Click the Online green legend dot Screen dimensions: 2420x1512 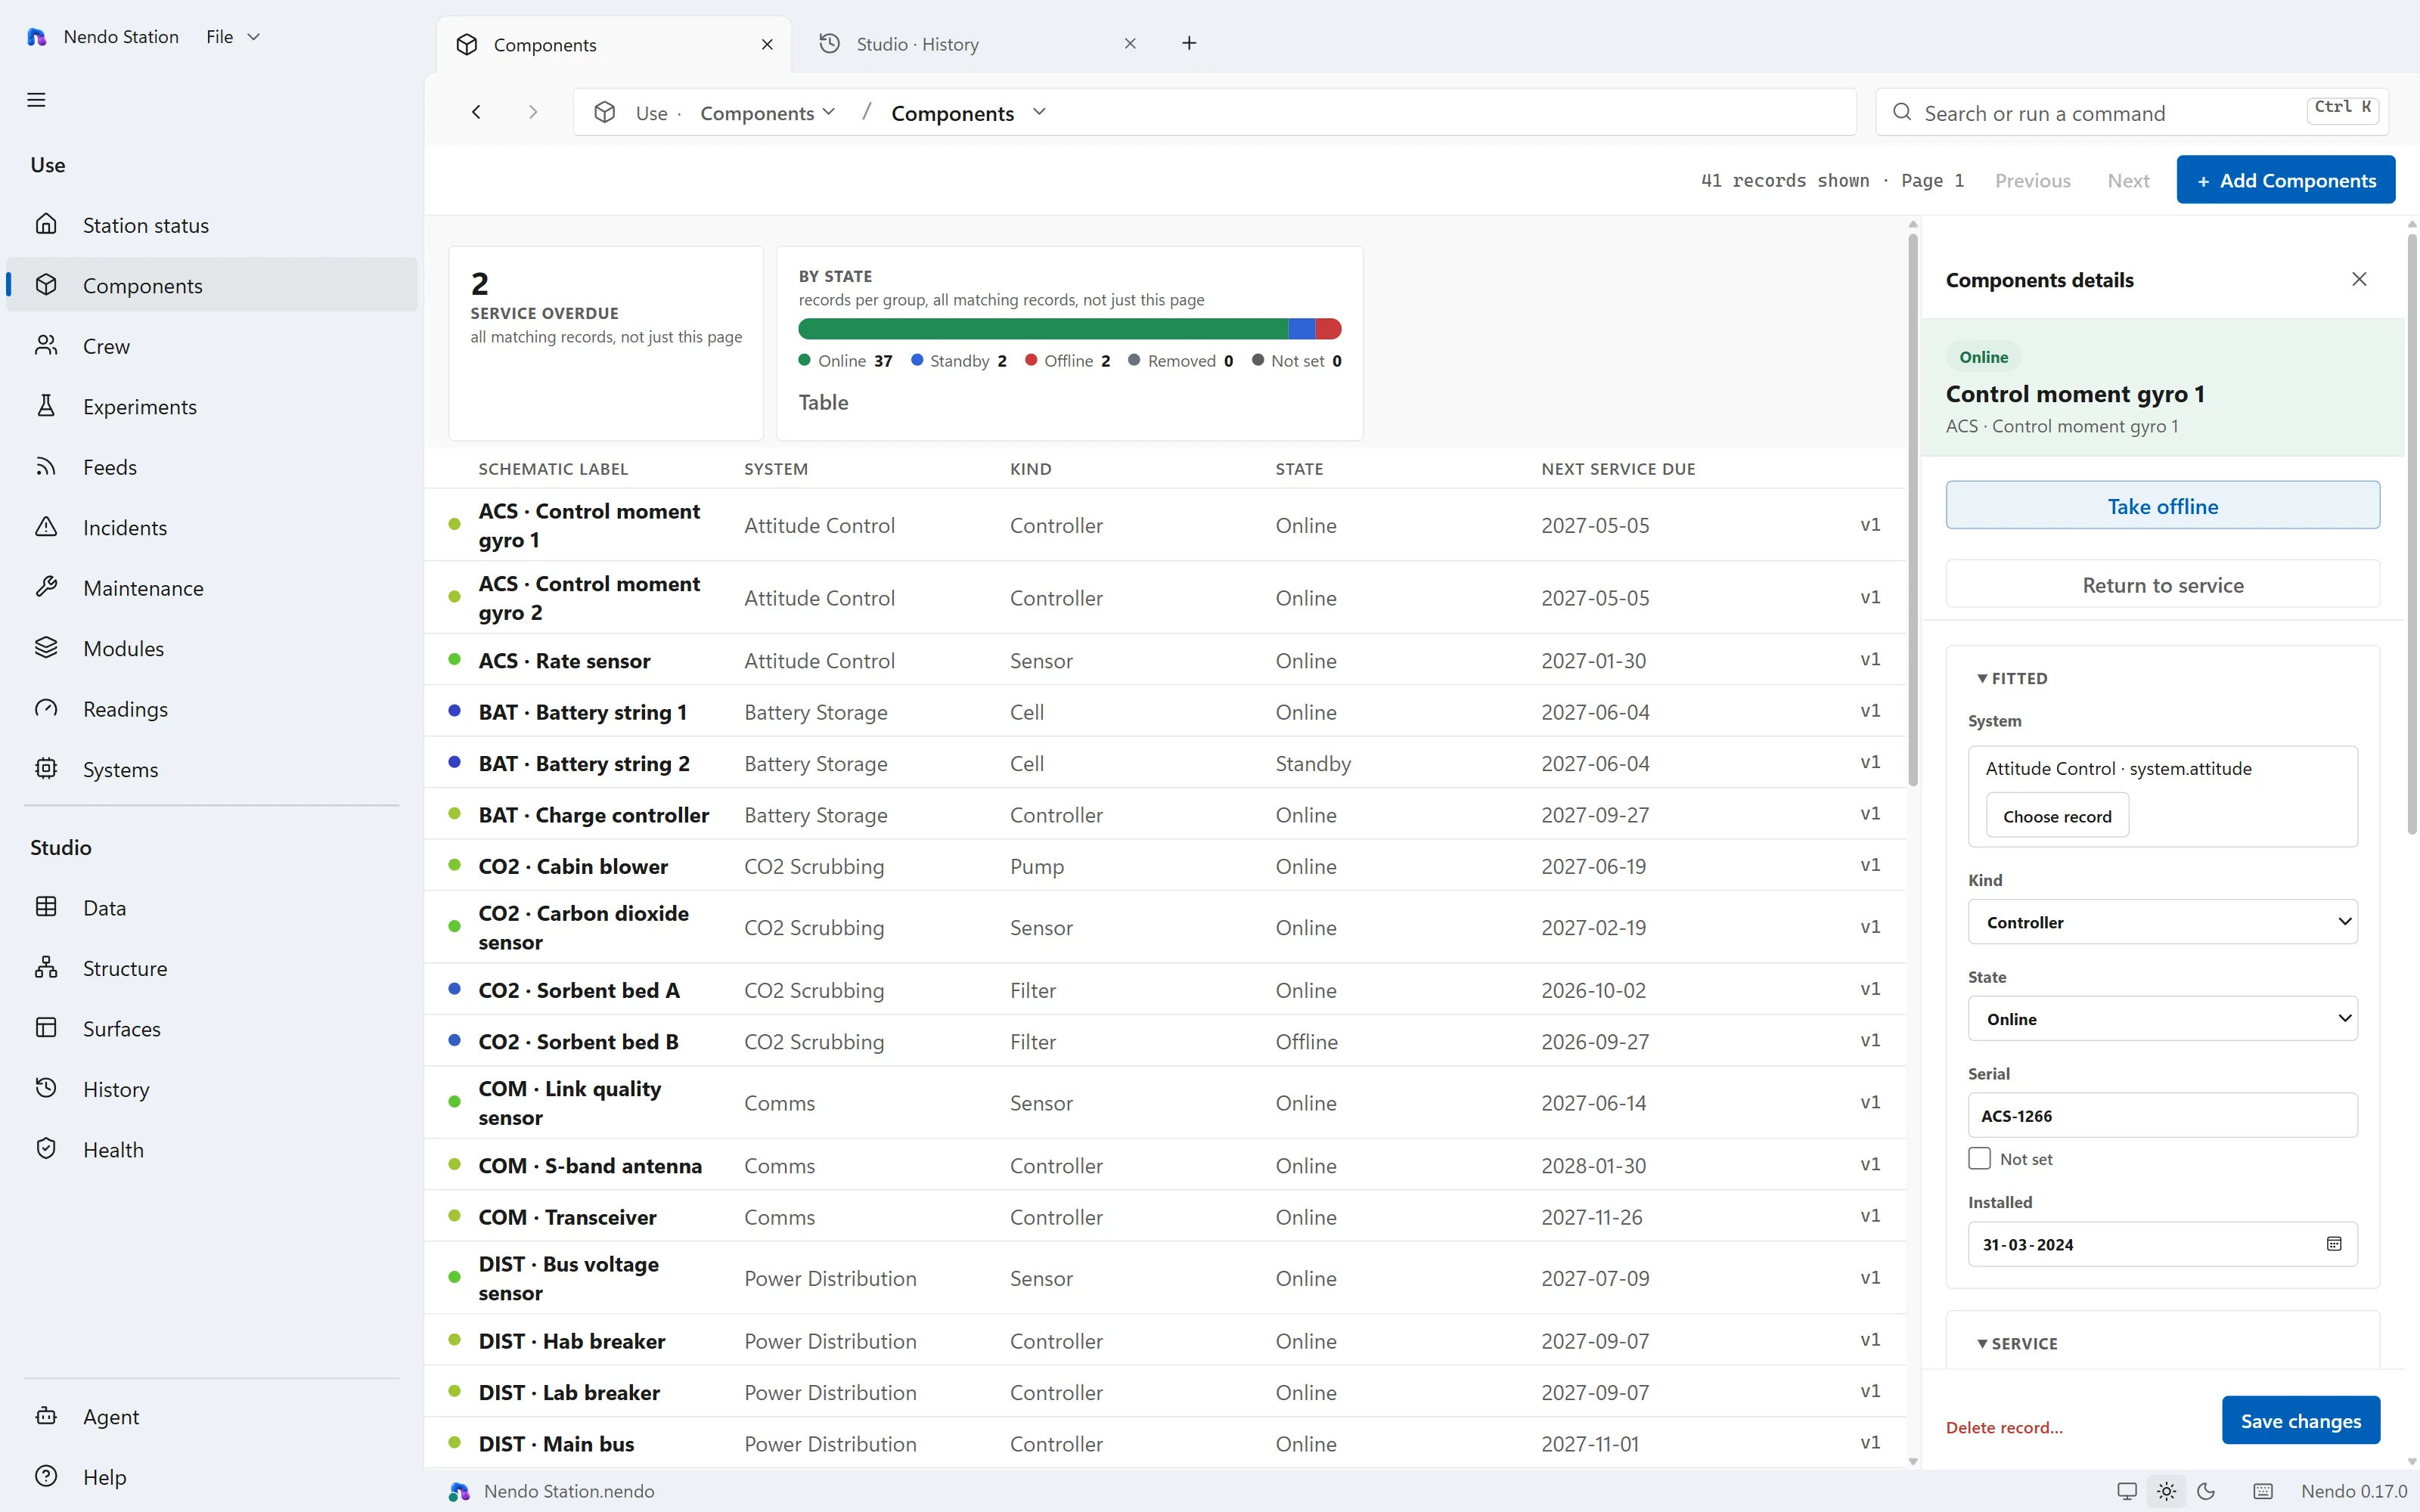(x=804, y=360)
